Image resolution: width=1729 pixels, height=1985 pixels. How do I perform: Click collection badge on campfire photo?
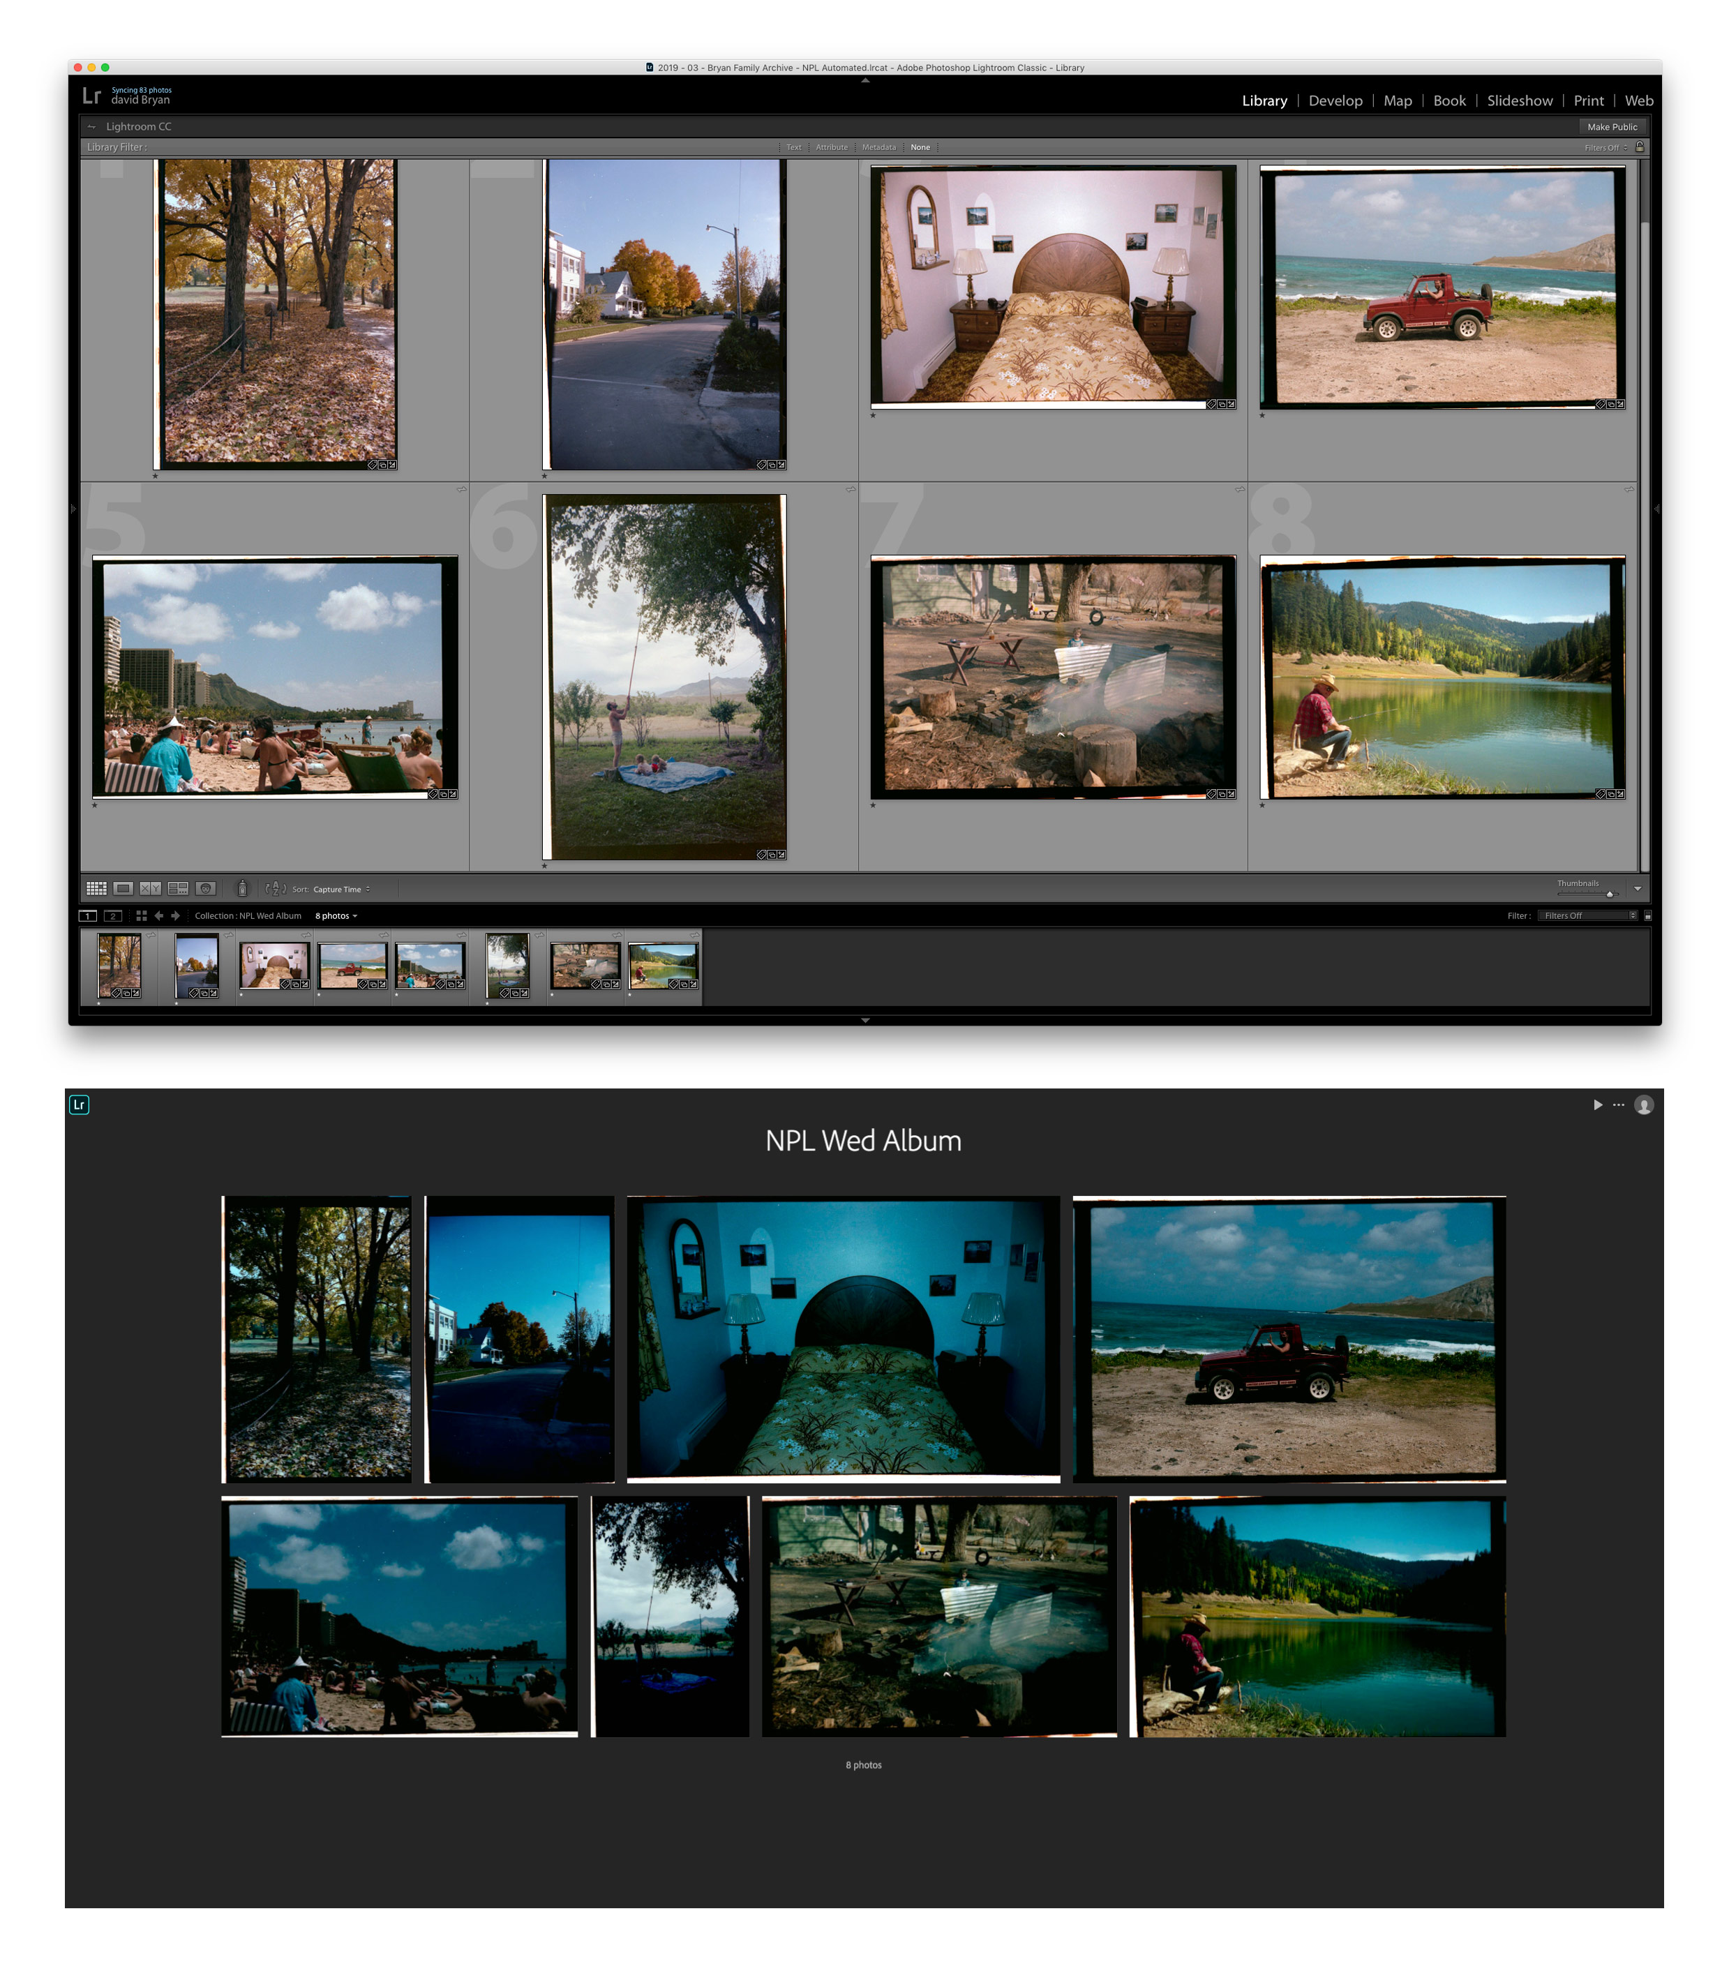tap(1222, 794)
